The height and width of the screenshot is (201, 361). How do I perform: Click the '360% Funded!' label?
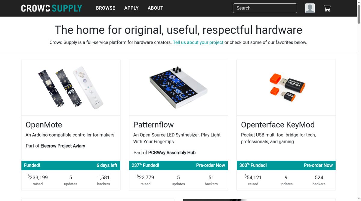coord(253,165)
